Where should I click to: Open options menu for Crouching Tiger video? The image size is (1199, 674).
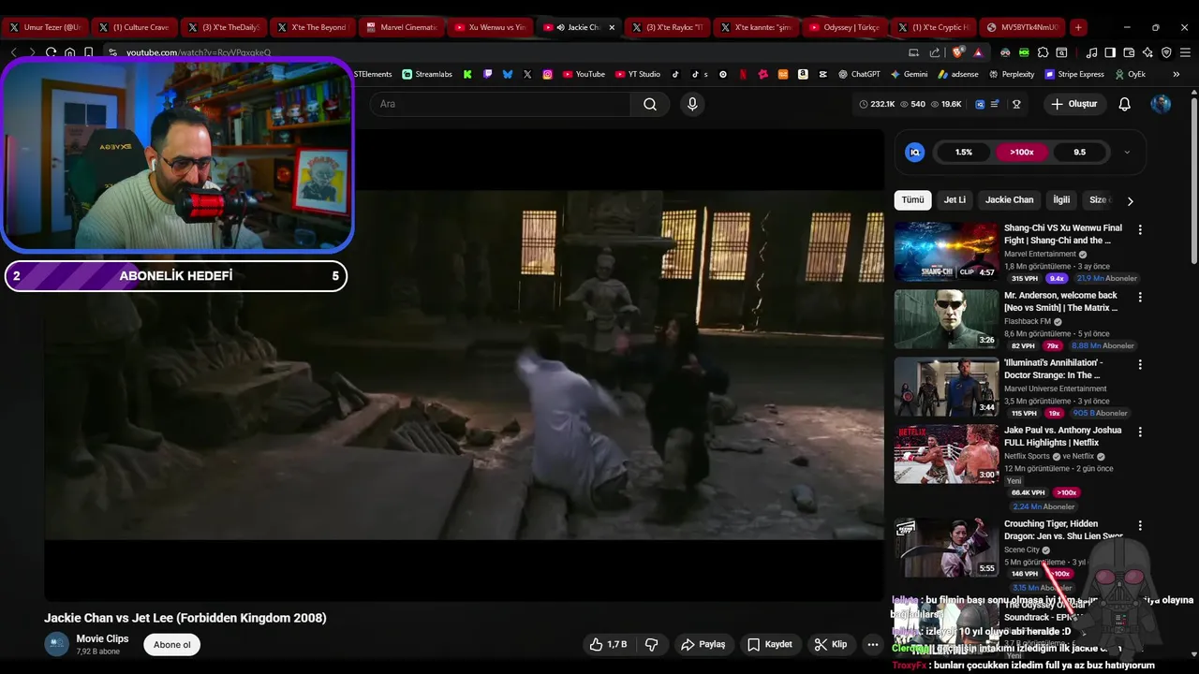1140,525
